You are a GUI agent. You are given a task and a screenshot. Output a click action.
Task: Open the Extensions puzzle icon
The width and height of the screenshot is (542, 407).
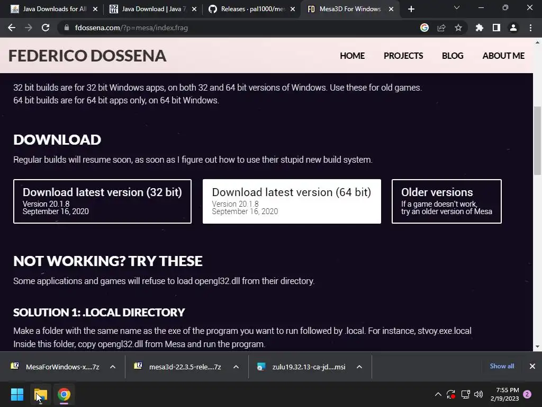[480, 28]
